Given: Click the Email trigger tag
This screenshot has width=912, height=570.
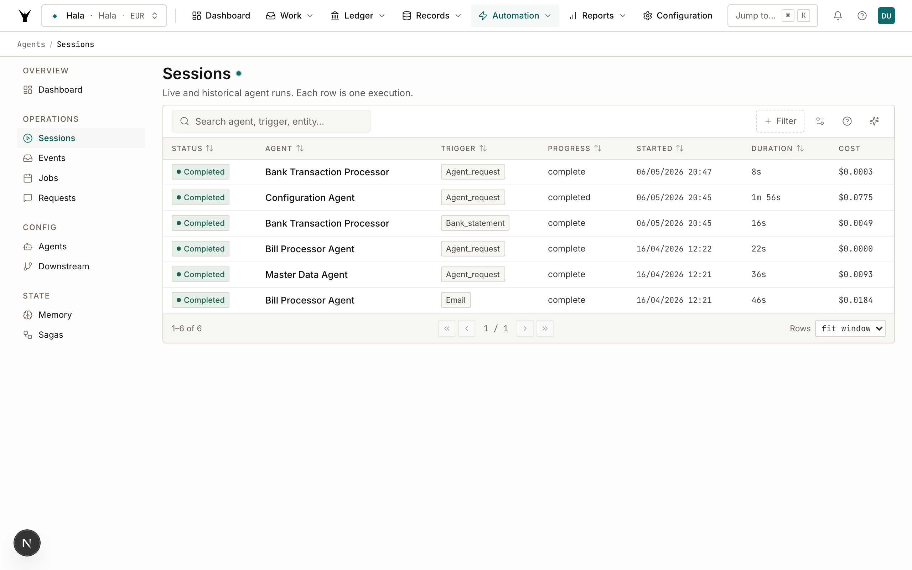Looking at the screenshot, I should pyautogui.click(x=456, y=300).
